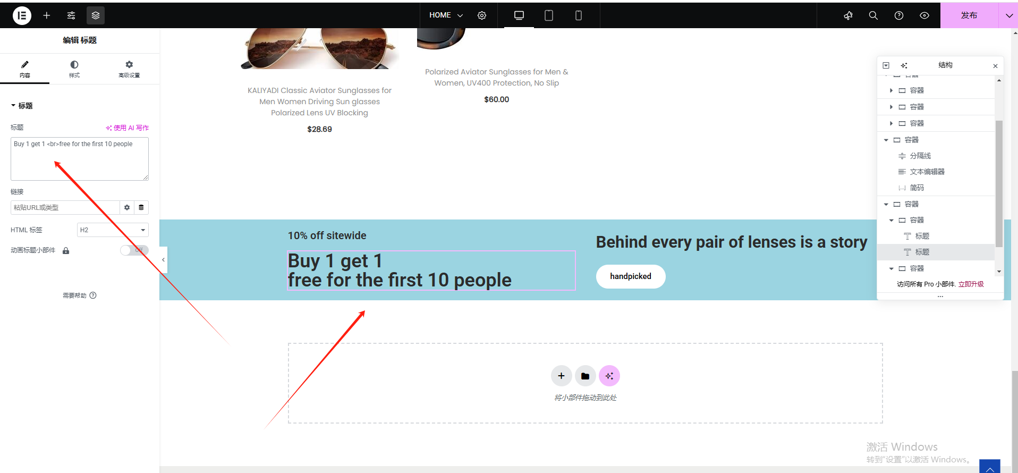Toggle the animated headline widget switch

(x=134, y=250)
